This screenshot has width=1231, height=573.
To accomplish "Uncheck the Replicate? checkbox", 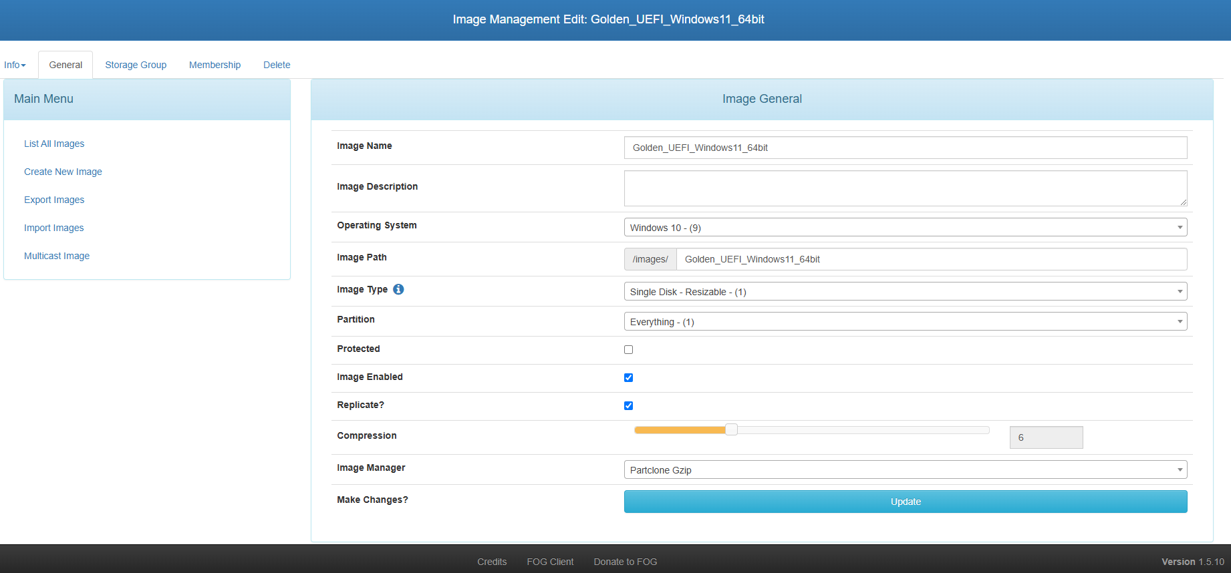I will pyautogui.click(x=628, y=405).
